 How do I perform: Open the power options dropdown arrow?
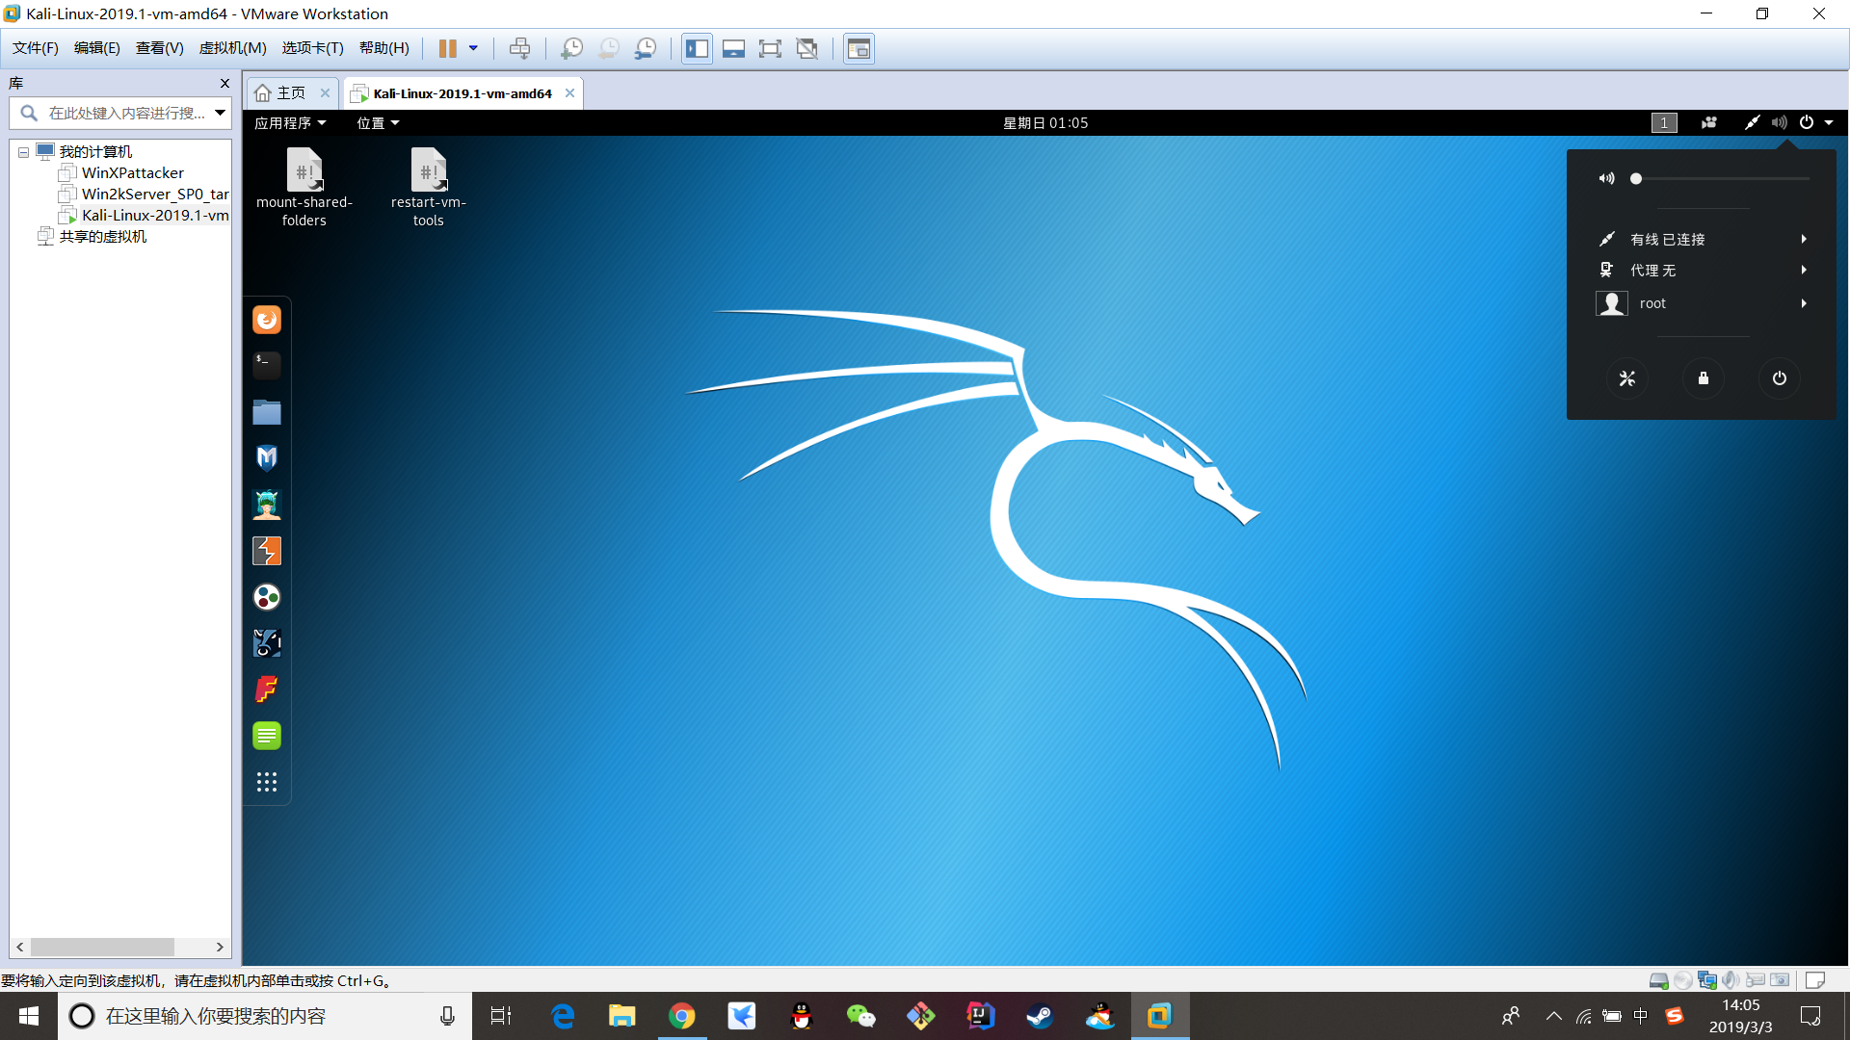(473, 48)
